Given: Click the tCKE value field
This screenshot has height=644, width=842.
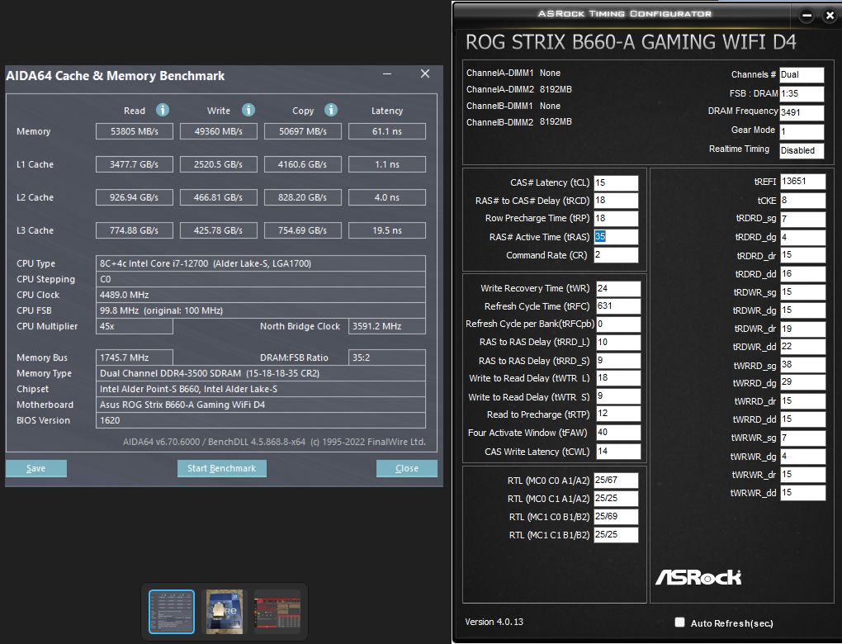Looking at the screenshot, I should tap(802, 201).
